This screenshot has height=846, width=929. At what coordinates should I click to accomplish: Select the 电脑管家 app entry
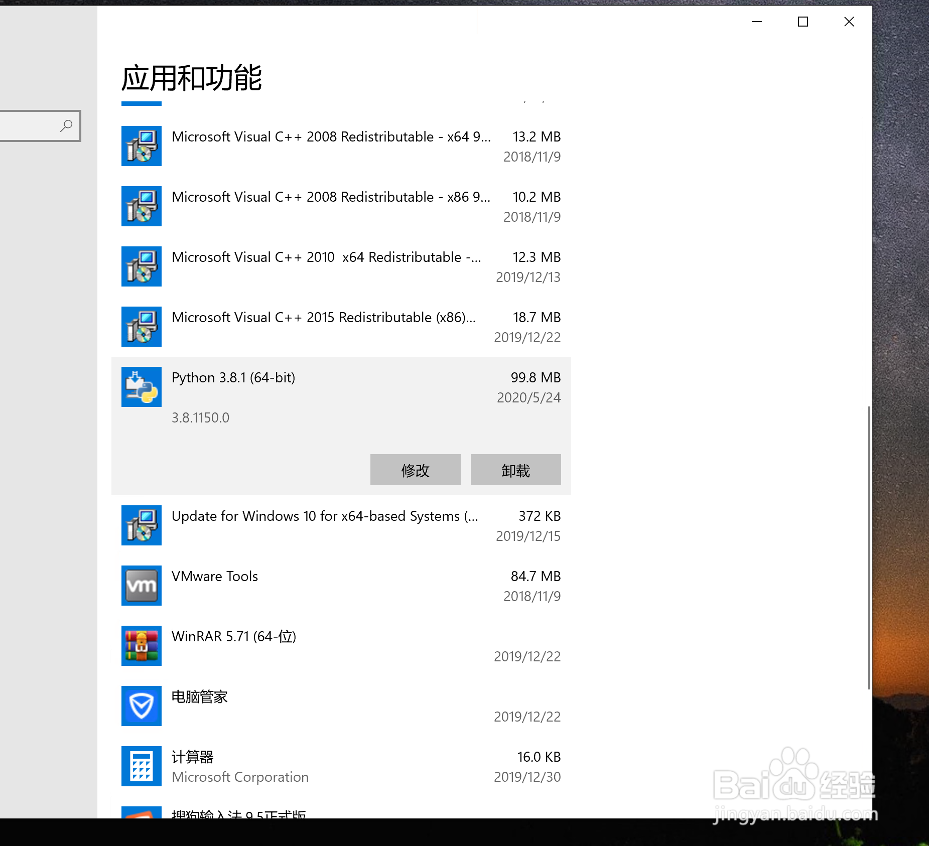[x=341, y=706]
